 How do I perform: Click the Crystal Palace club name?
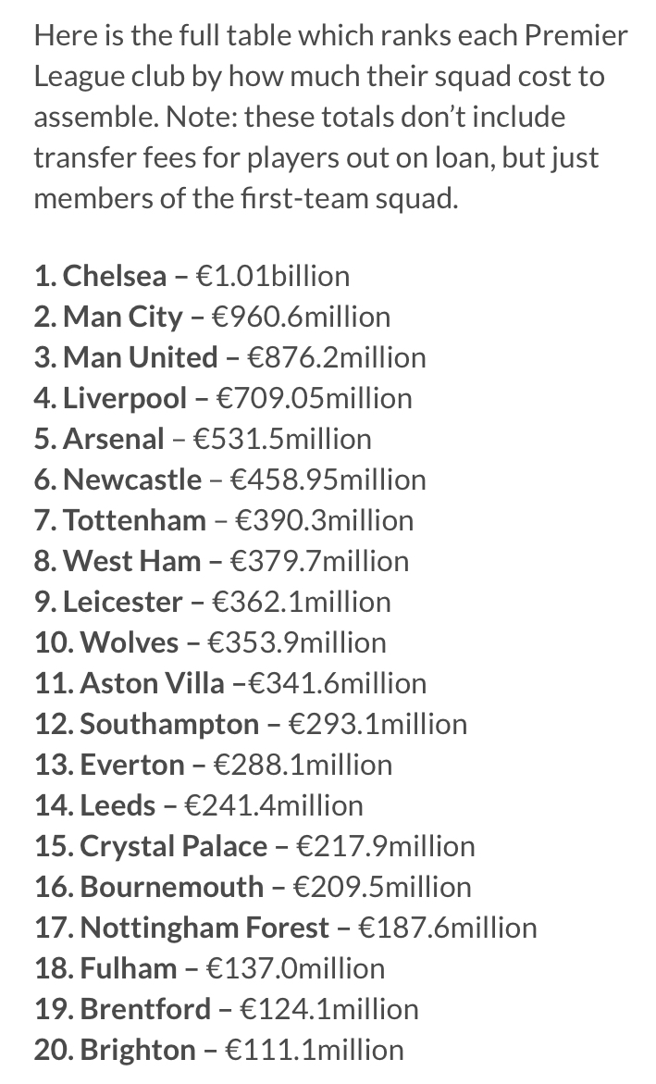(174, 846)
